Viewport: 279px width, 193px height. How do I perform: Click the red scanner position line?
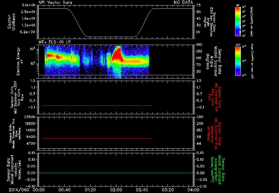[97, 138]
